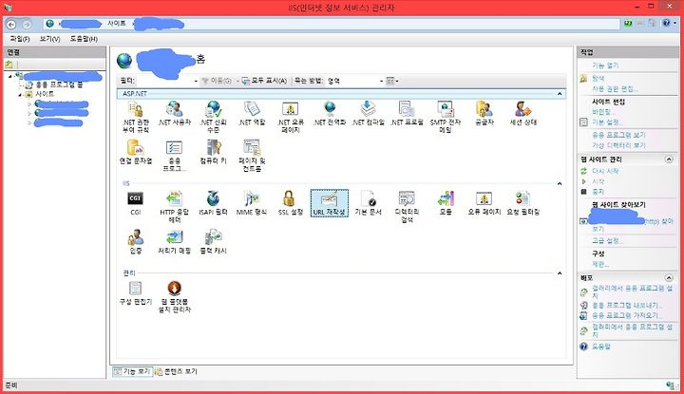This screenshot has width=684, height=394.
Task: Click the 사용 권한 편집... link
Action: pos(615,89)
